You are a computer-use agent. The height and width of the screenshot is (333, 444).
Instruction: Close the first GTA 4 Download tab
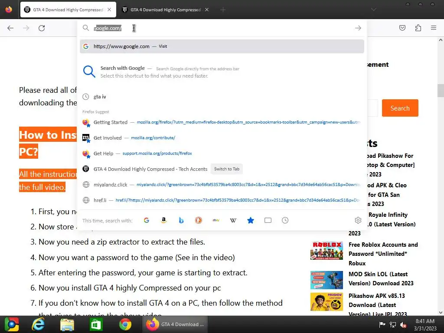pos(109,10)
